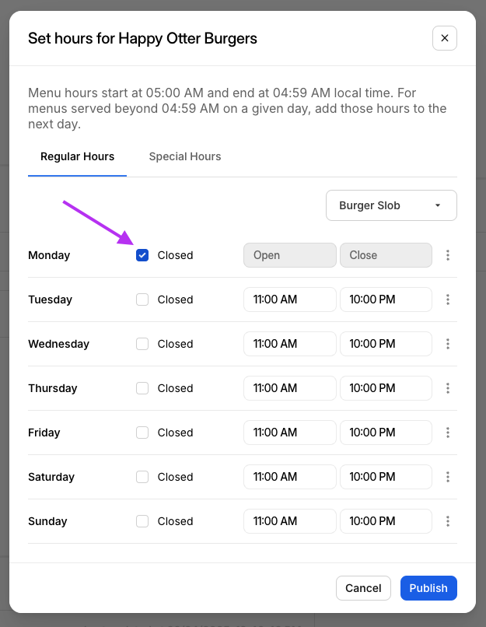
Task: Open the Thursday row kebab menu
Action: [x=447, y=388]
